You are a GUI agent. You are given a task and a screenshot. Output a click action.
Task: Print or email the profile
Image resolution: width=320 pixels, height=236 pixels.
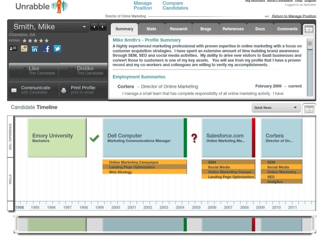point(83,90)
